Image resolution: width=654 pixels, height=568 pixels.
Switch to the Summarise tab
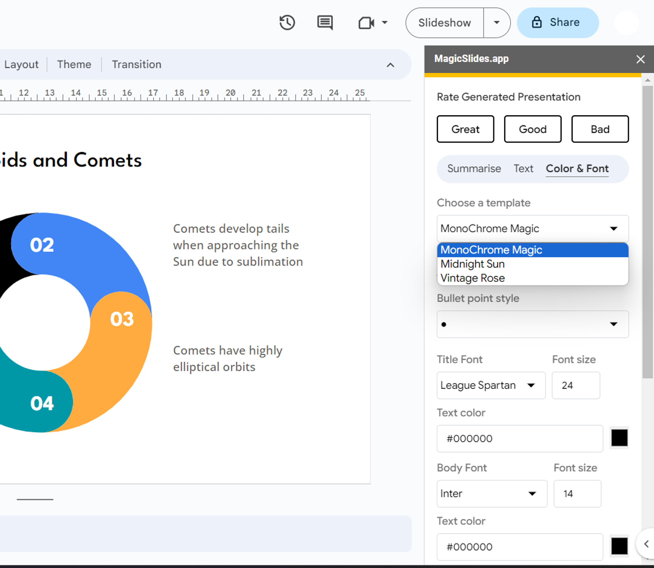[474, 169]
